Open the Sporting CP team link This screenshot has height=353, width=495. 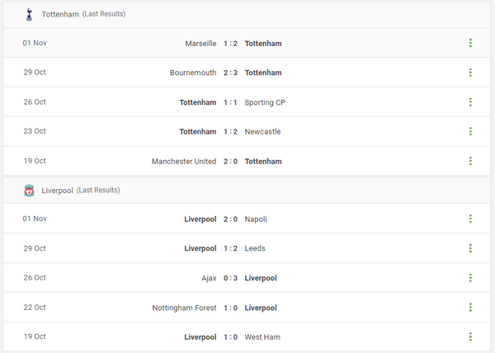pyautogui.click(x=265, y=102)
